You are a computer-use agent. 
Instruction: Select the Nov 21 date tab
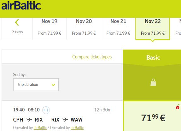118,28
